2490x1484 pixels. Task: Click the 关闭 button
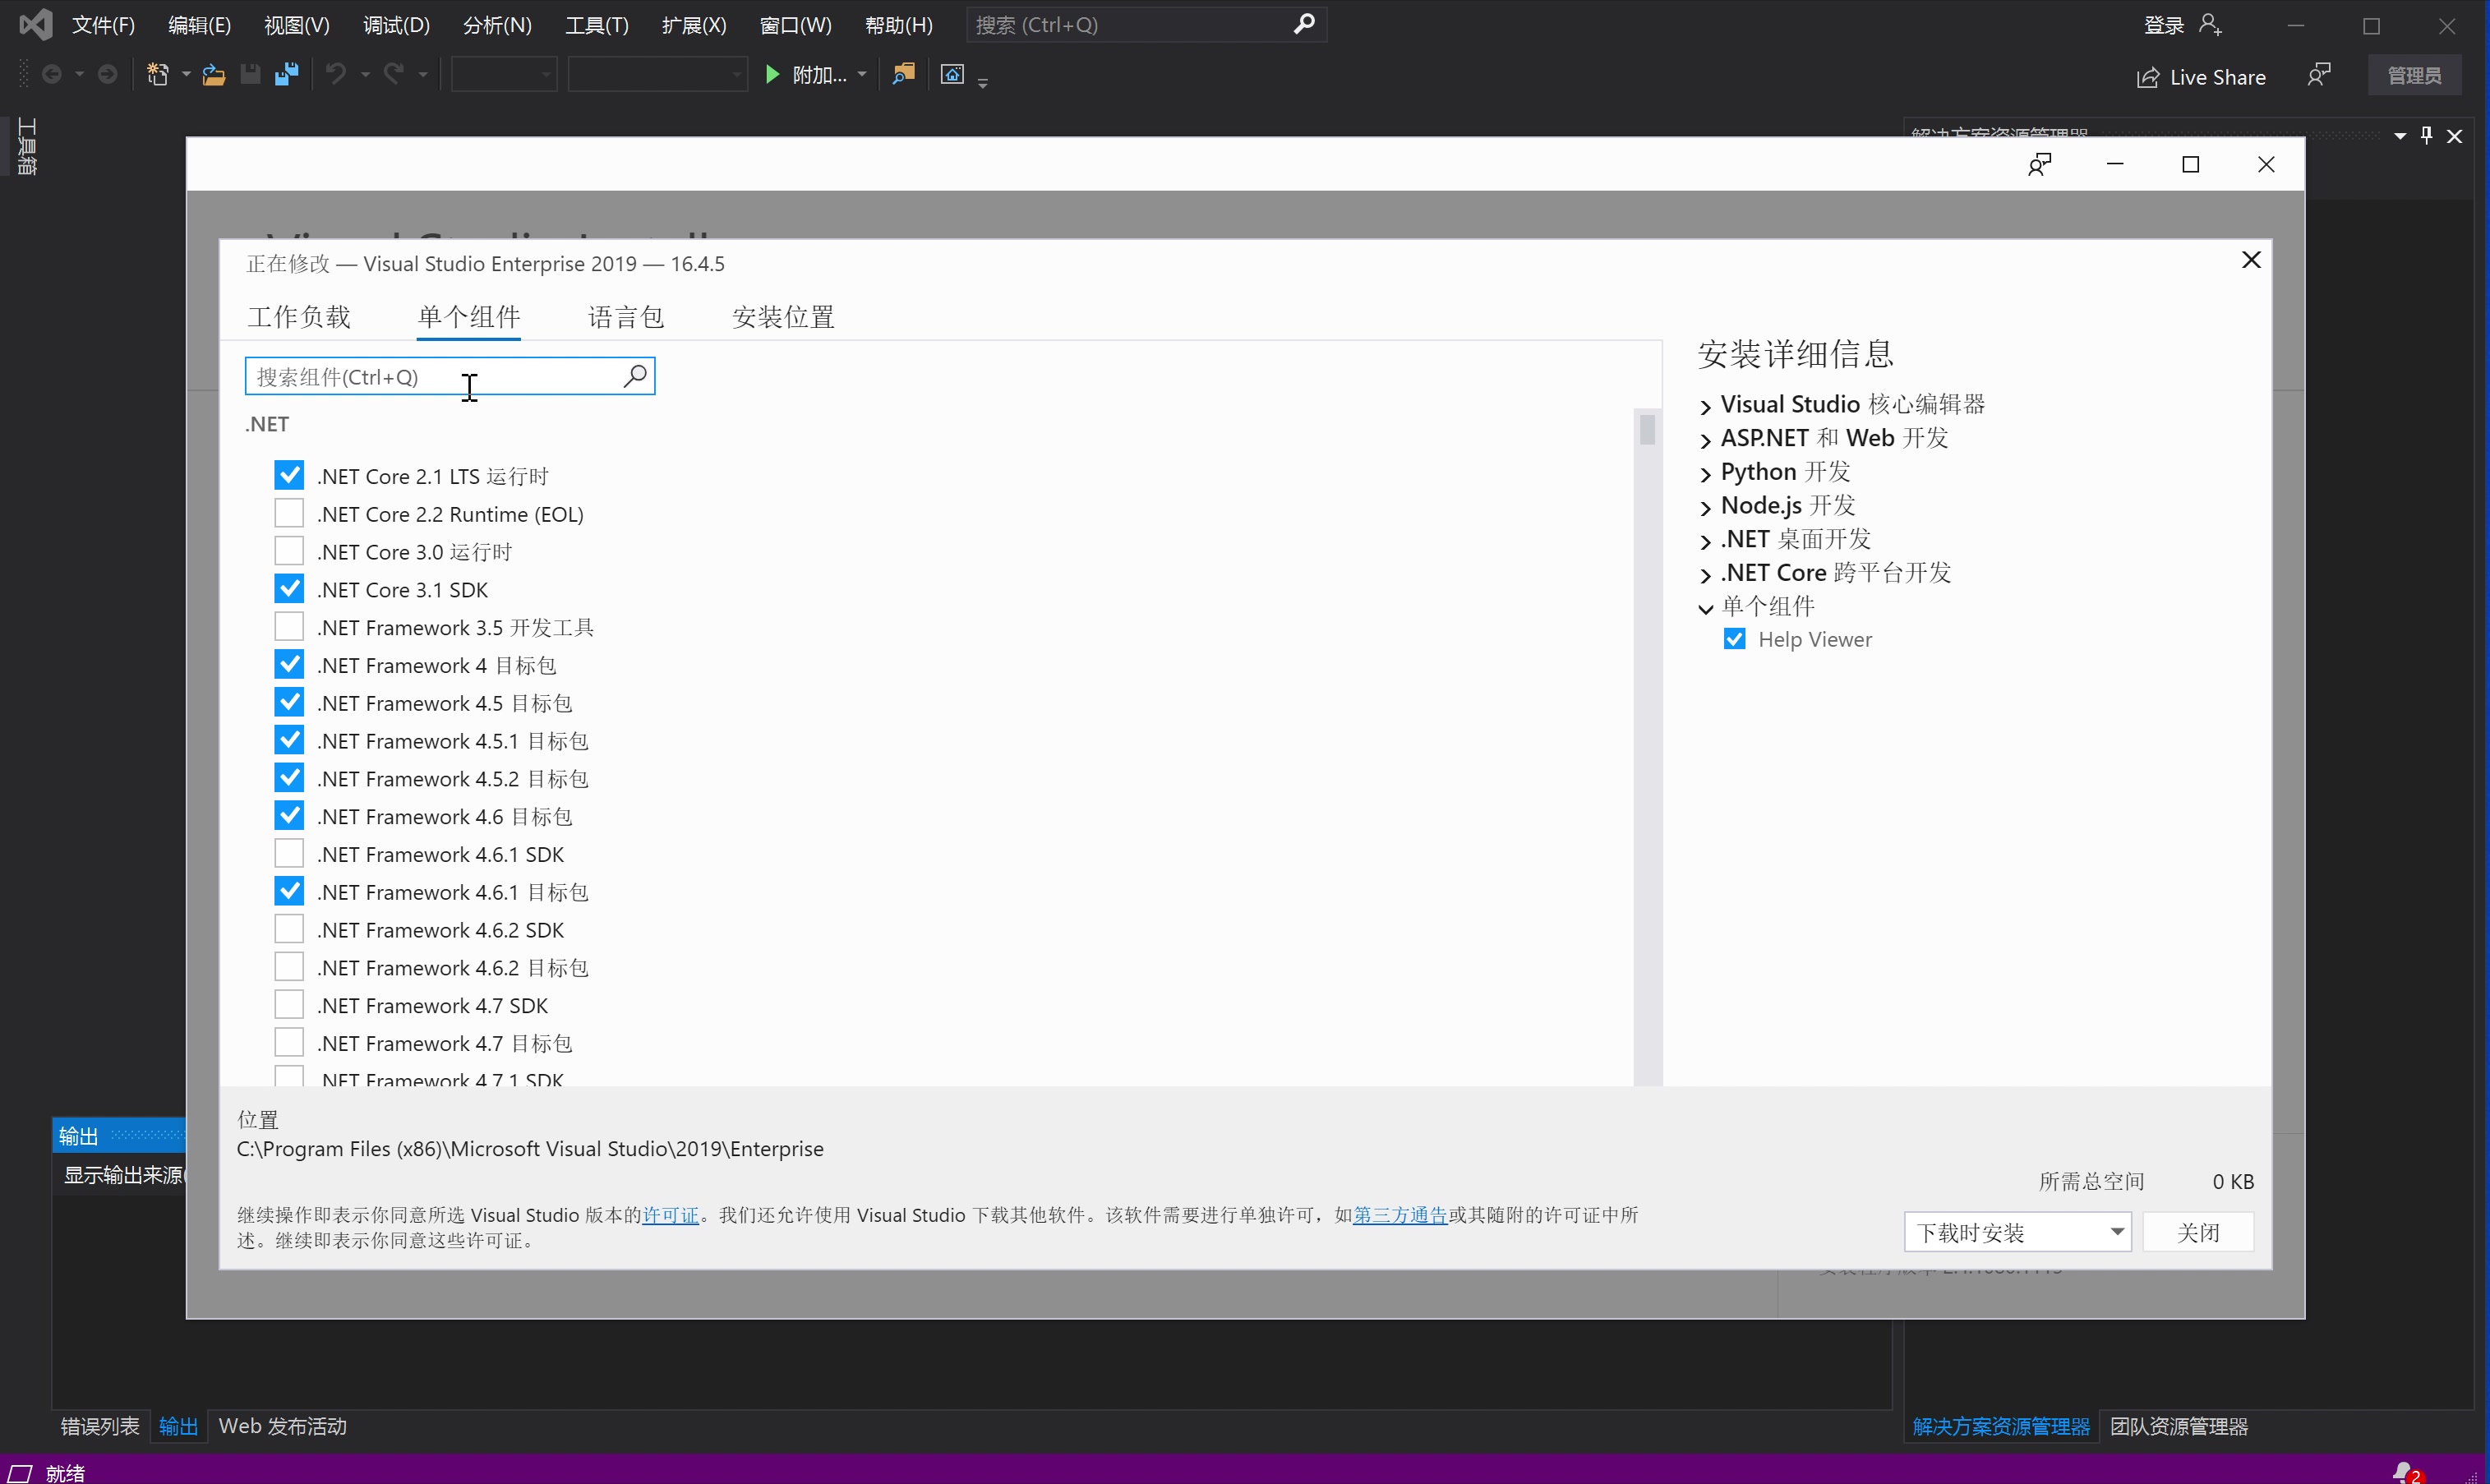coord(2197,1232)
